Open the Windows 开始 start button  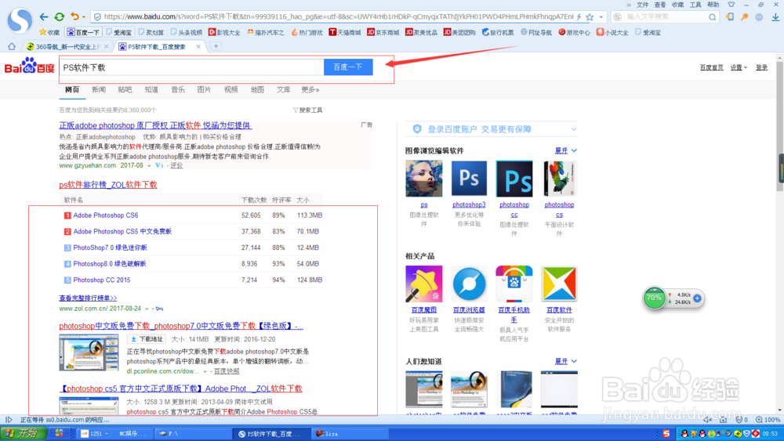[x=23, y=433]
